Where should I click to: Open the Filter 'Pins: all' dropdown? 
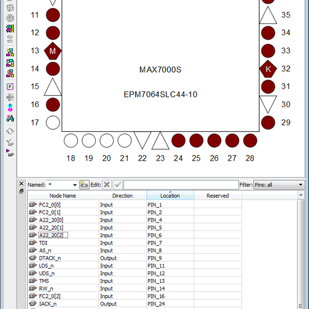coord(279,185)
